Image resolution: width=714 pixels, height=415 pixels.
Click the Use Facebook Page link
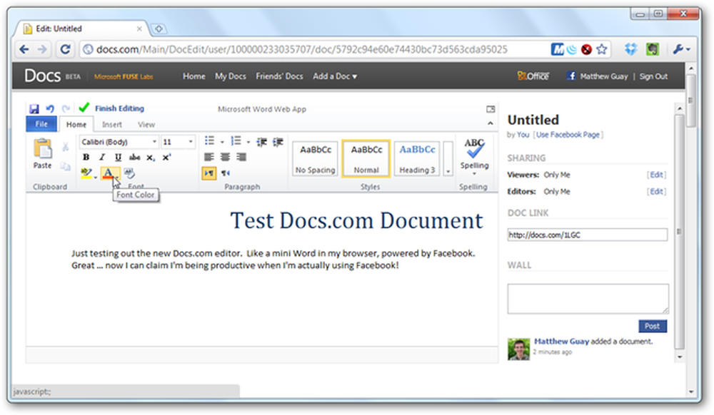[568, 135]
